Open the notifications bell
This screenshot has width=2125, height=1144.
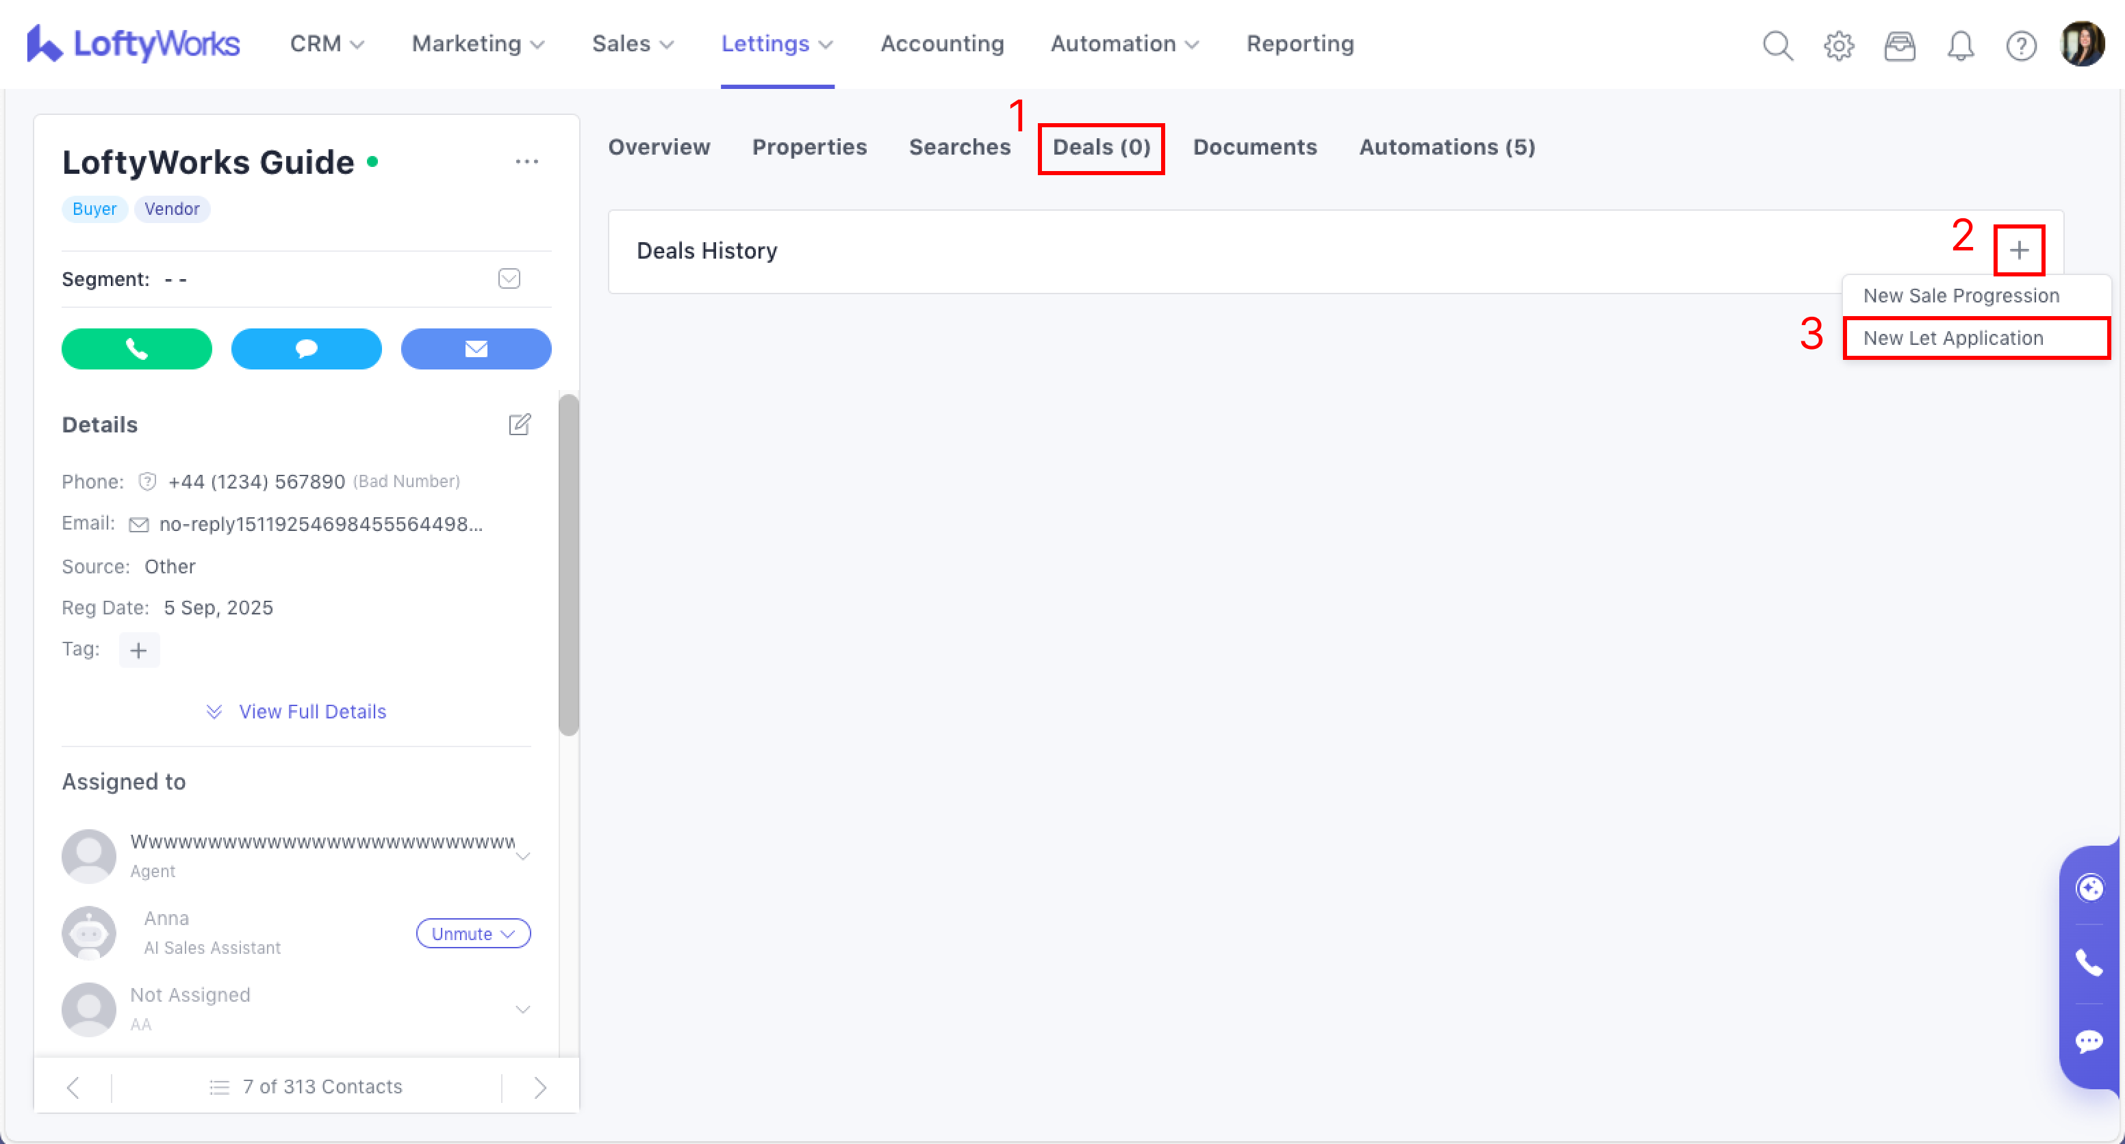pyautogui.click(x=1960, y=45)
